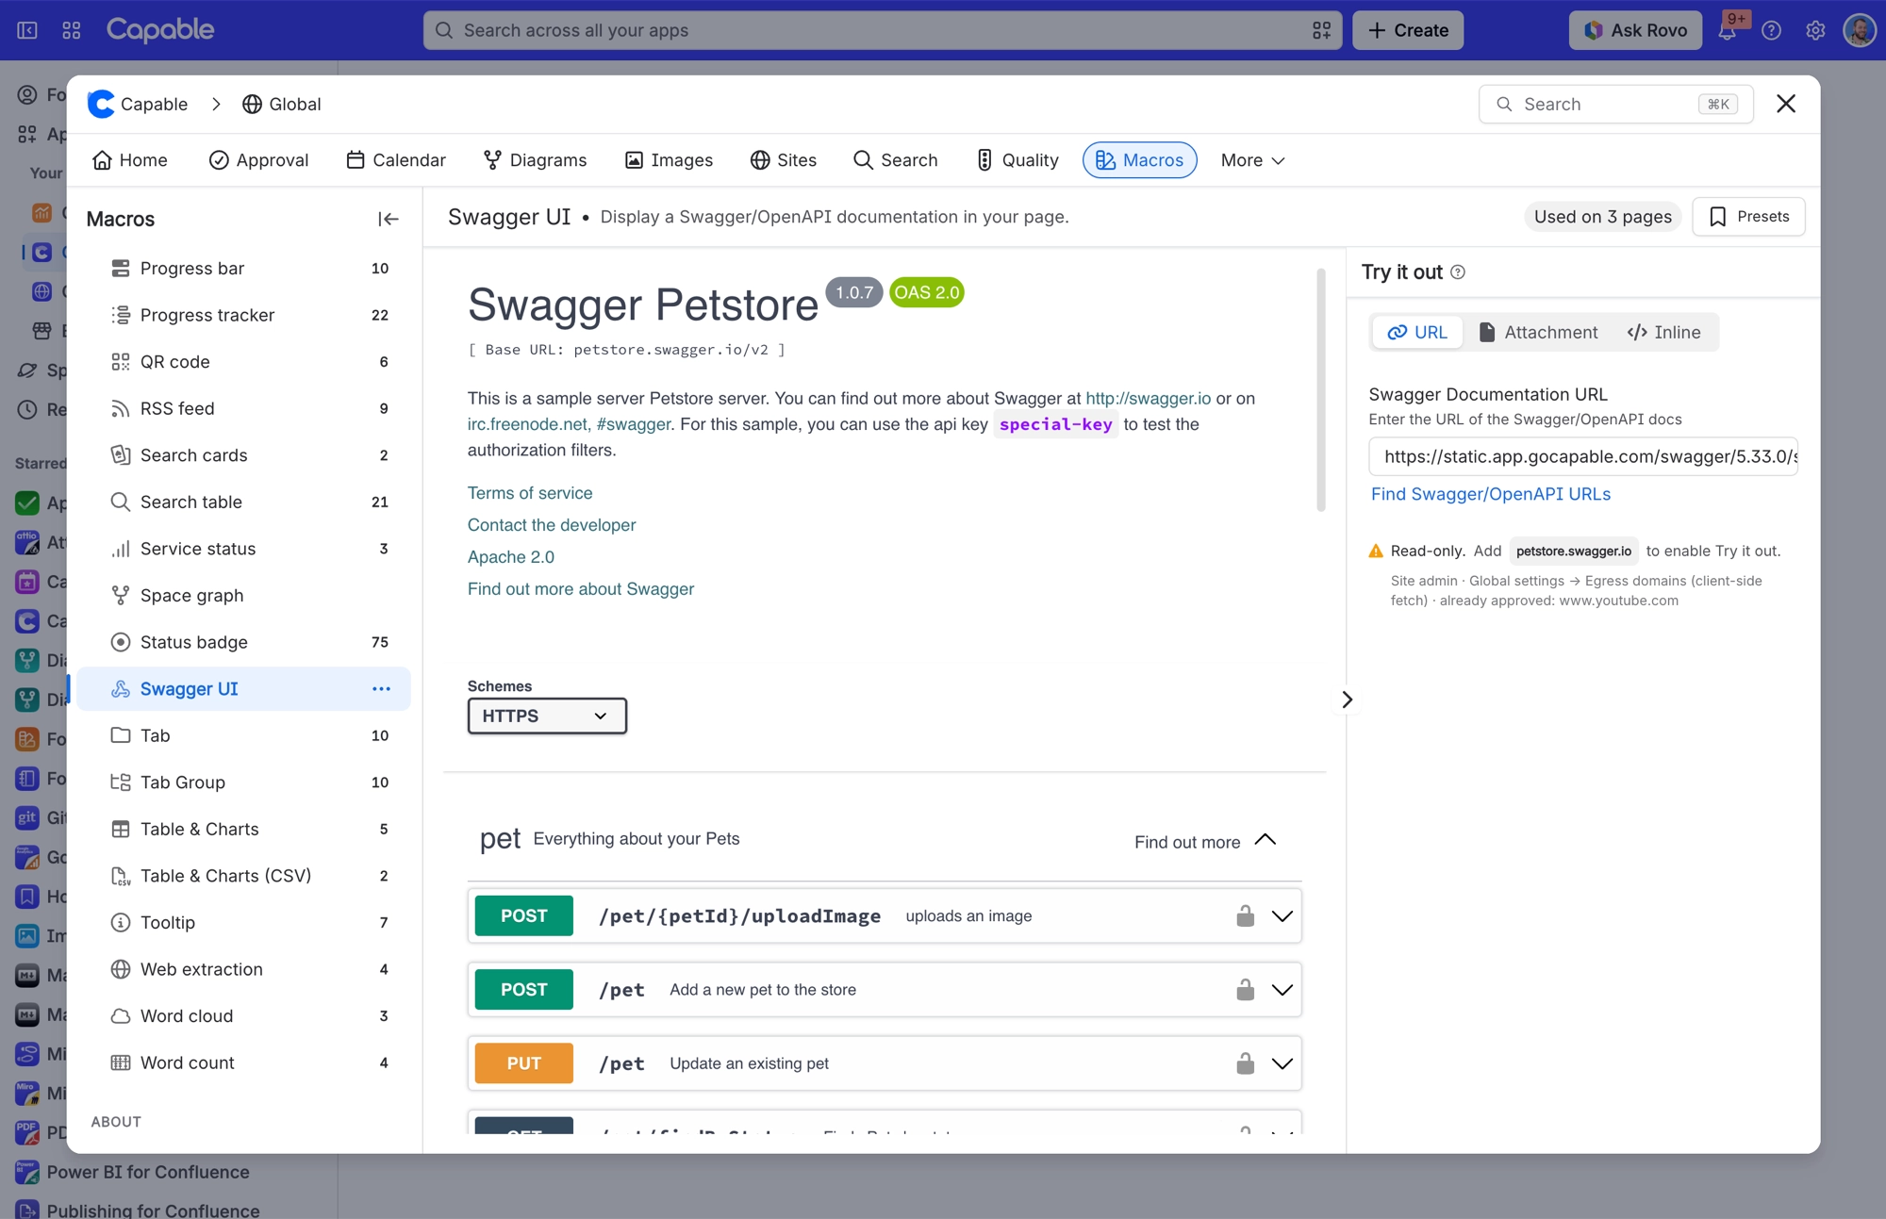The width and height of the screenshot is (1886, 1219).
Task: Click the Create button
Action: 1408,30
